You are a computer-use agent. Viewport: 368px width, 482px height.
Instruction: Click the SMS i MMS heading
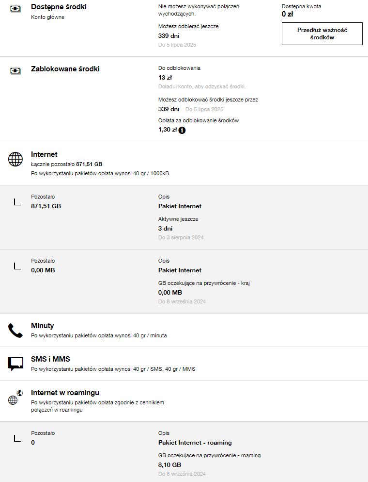point(50,359)
